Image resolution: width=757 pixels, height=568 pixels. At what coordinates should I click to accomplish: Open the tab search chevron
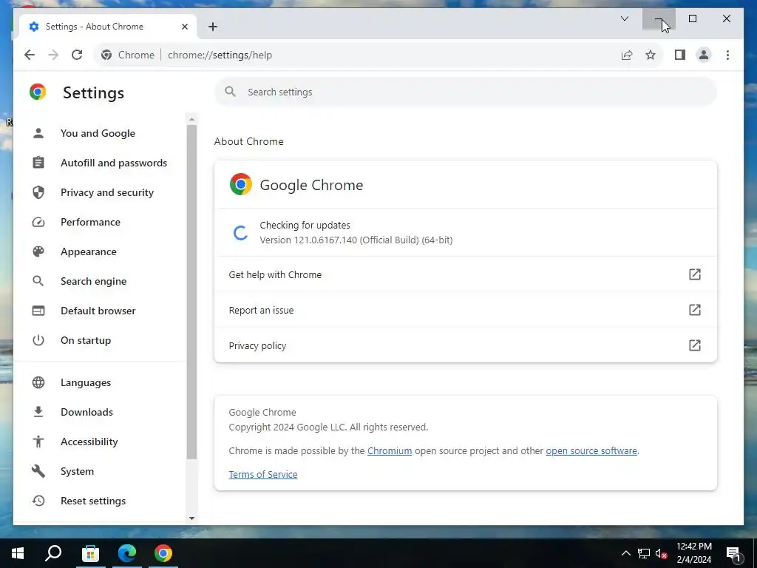click(x=624, y=18)
